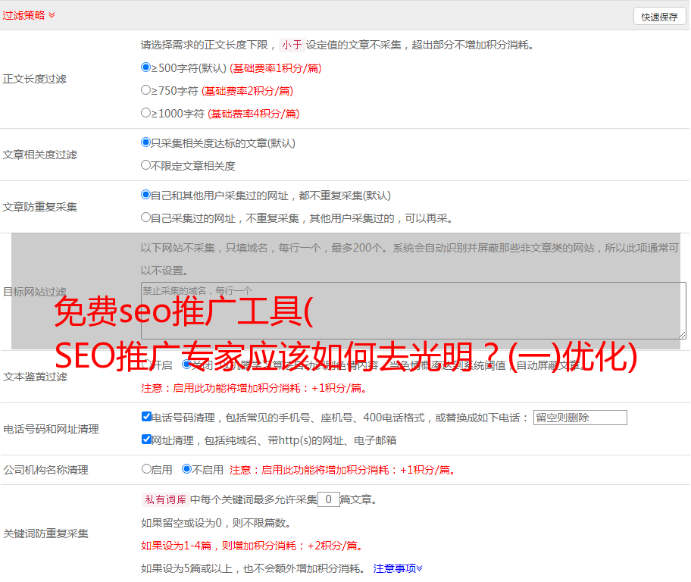This screenshot has height=582, width=691.
Task: Click the 私有词库 tag label
Action: [x=164, y=499]
